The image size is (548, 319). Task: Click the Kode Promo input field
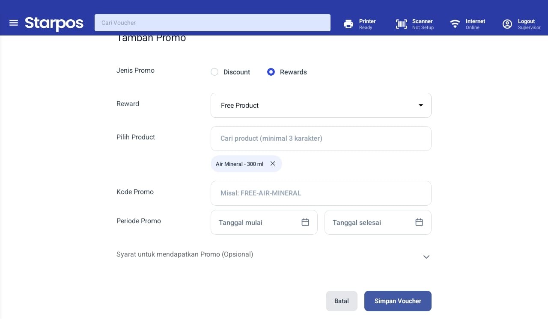coord(321,193)
